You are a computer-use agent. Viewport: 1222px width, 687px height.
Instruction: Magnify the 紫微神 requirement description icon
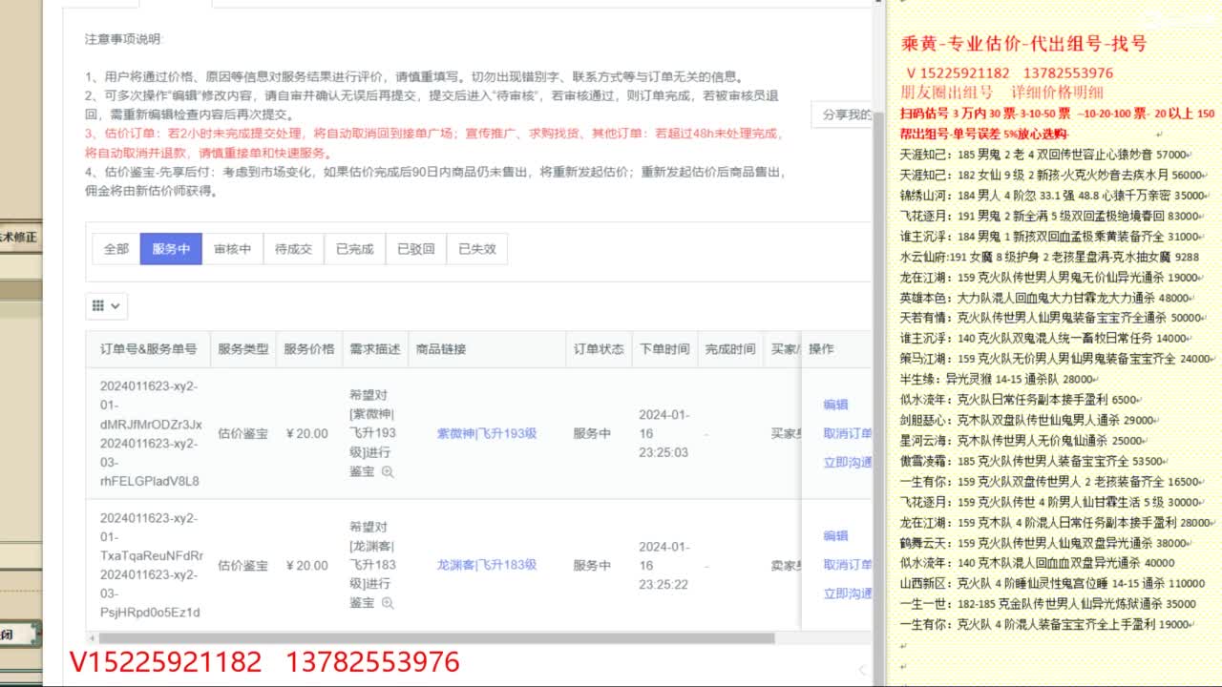[388, 471]
